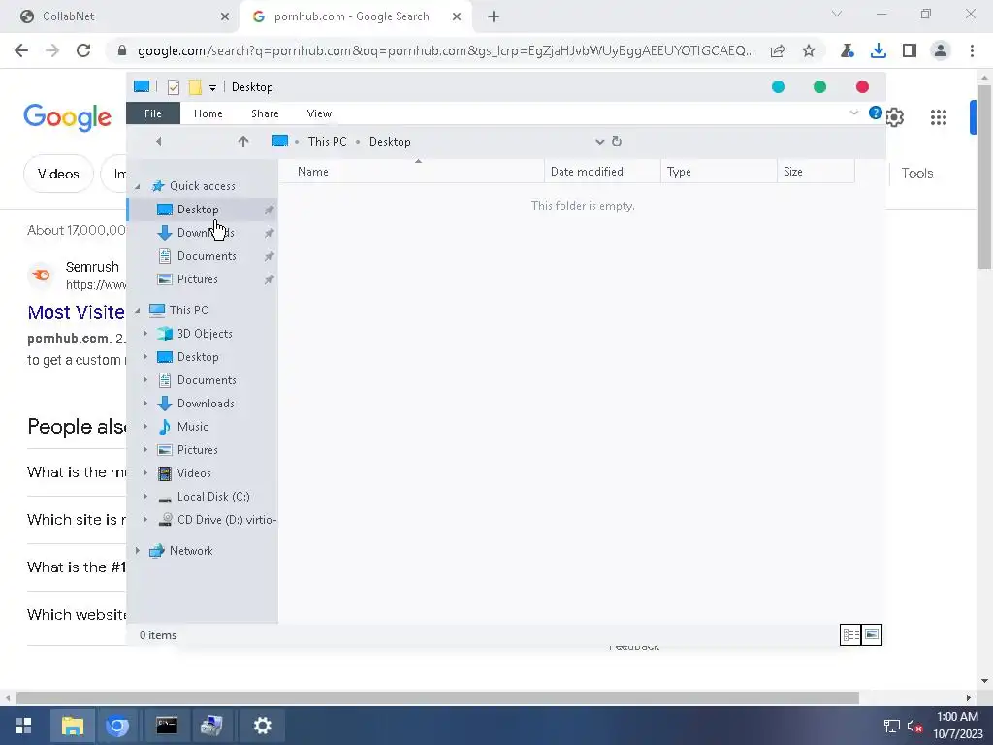
Task: Open Local Disk (C:) in navigation pane
Action: click(213, 497)
